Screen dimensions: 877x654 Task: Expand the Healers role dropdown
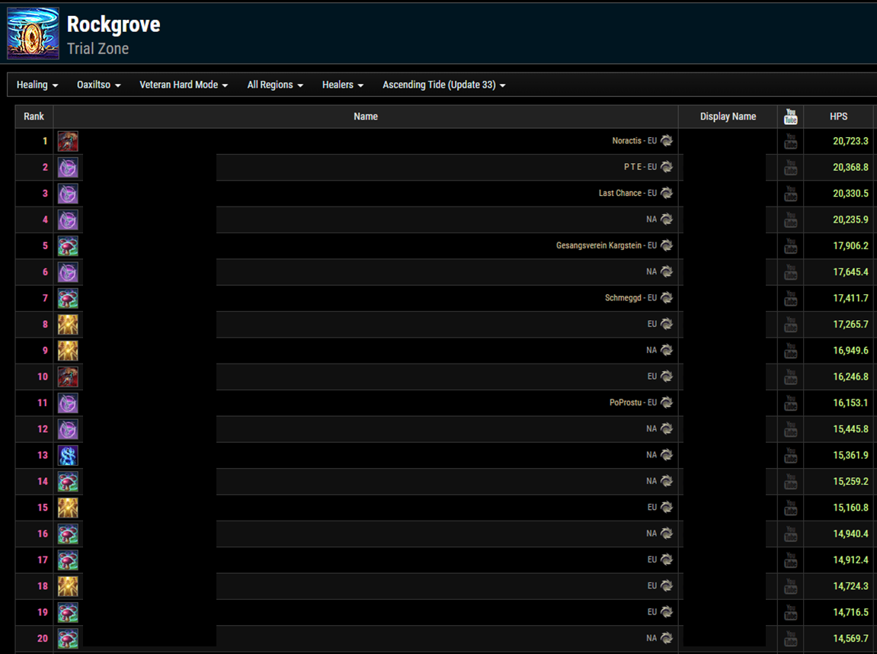pos(342,85)
